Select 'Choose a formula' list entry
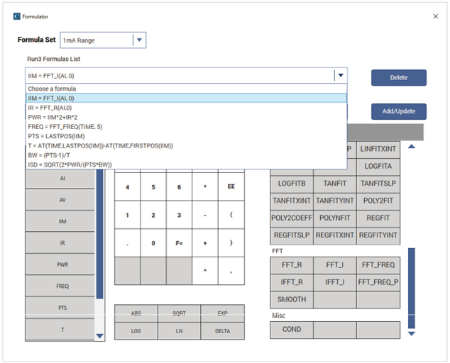Viewport: 450px width, 363px height. point(186,89)
